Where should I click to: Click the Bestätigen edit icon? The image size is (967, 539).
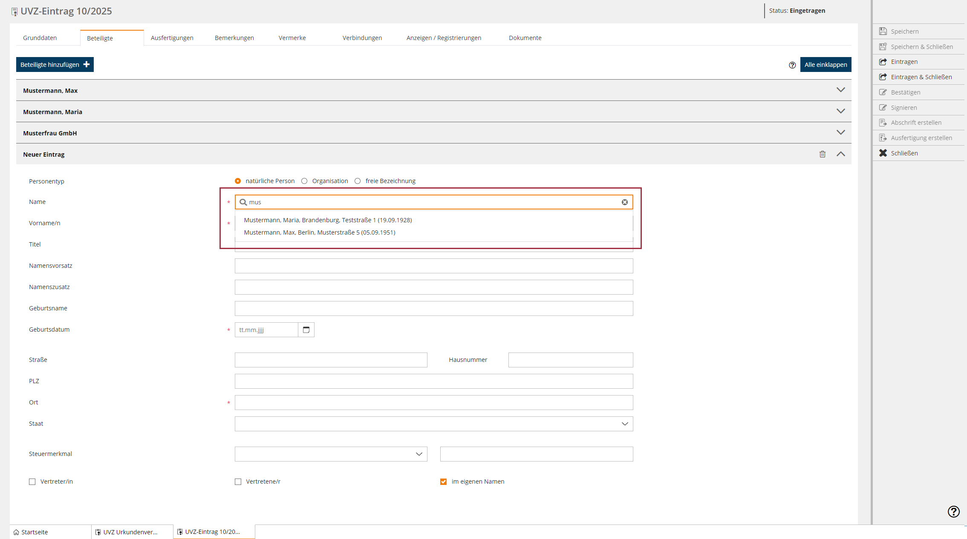tap(883, 92)
